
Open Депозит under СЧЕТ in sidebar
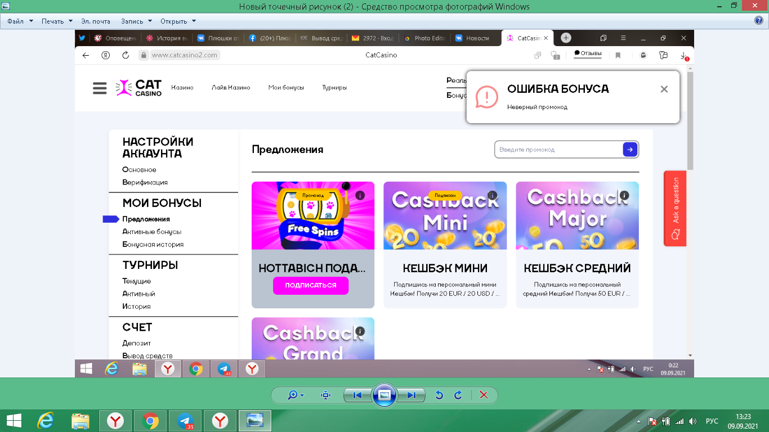tap(136, 343)
